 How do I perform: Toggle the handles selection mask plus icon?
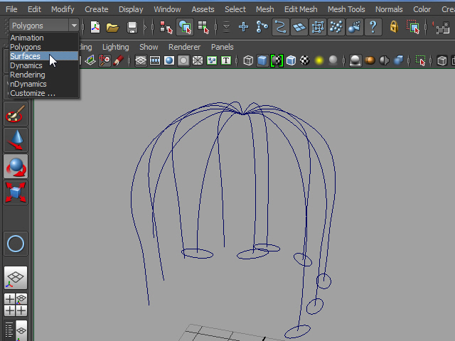(243, 27)
